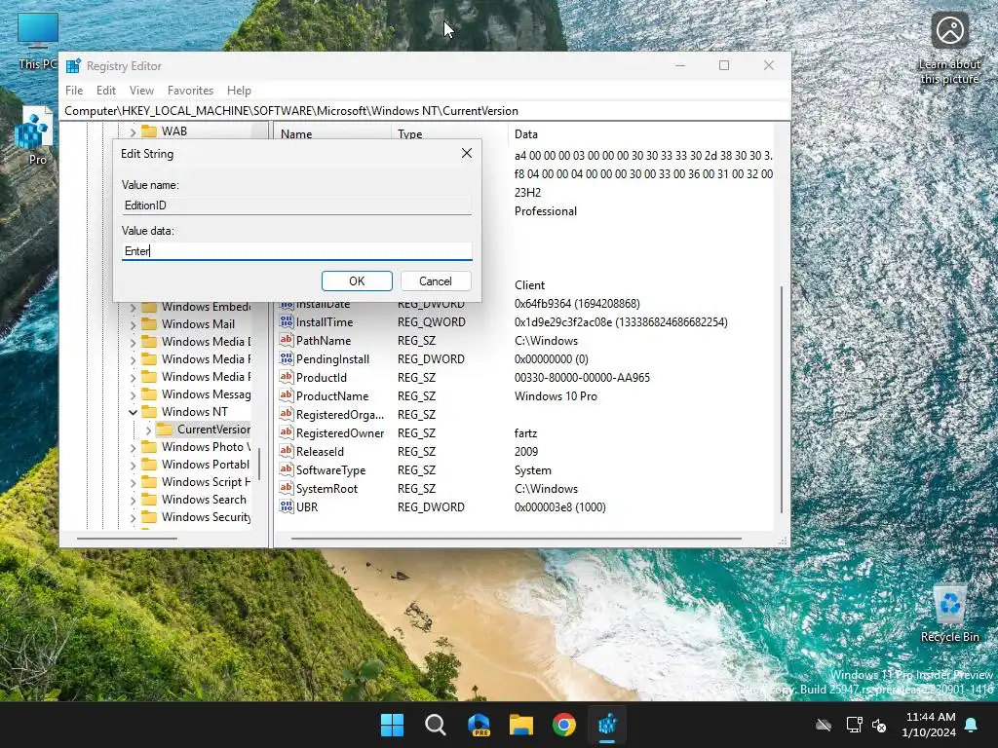Image resolution: width=998 pixels, height=748 pixels.
Task: Open Microsoft Edge Pre from the taskbar
Action: pos(479,725)
